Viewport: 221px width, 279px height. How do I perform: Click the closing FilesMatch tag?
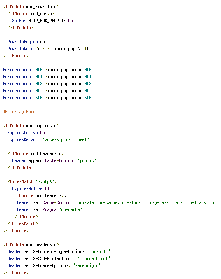tap(23, 223)
